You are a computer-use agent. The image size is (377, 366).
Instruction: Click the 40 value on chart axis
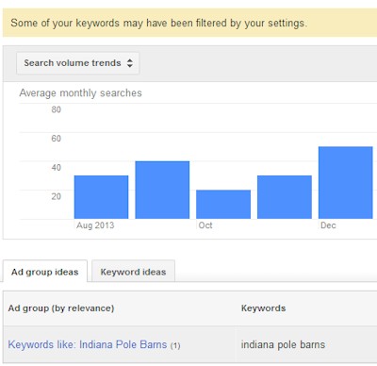(x=57, y=168)
